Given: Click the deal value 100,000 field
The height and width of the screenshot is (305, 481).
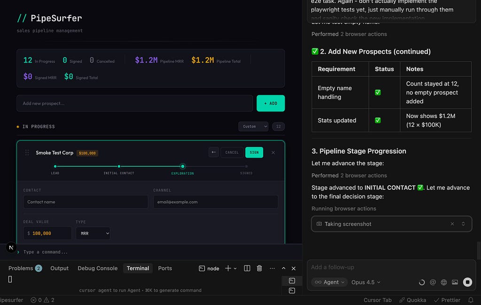Looking at the screenshot, I should 47,233.
